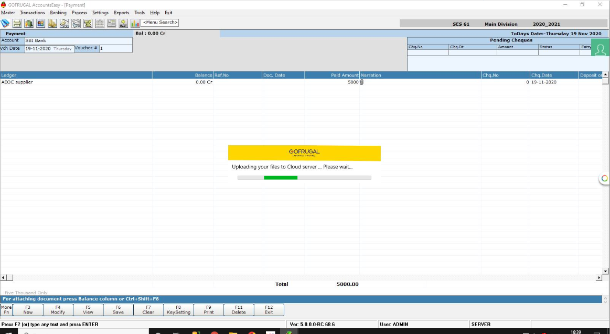Click the 0.00 Cr balance cell

(183, 82)
